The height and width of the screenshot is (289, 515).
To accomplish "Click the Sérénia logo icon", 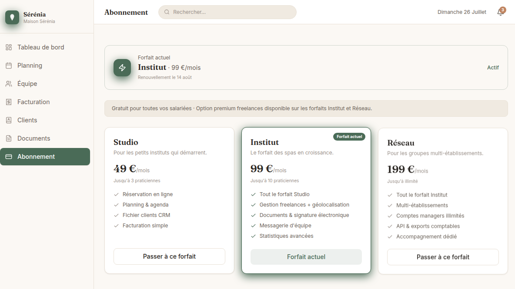I will (12, 17).
